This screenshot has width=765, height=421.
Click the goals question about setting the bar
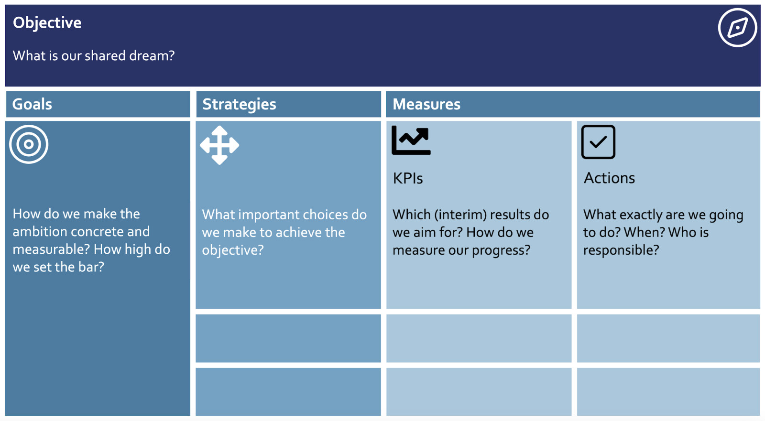pos(91,240)
